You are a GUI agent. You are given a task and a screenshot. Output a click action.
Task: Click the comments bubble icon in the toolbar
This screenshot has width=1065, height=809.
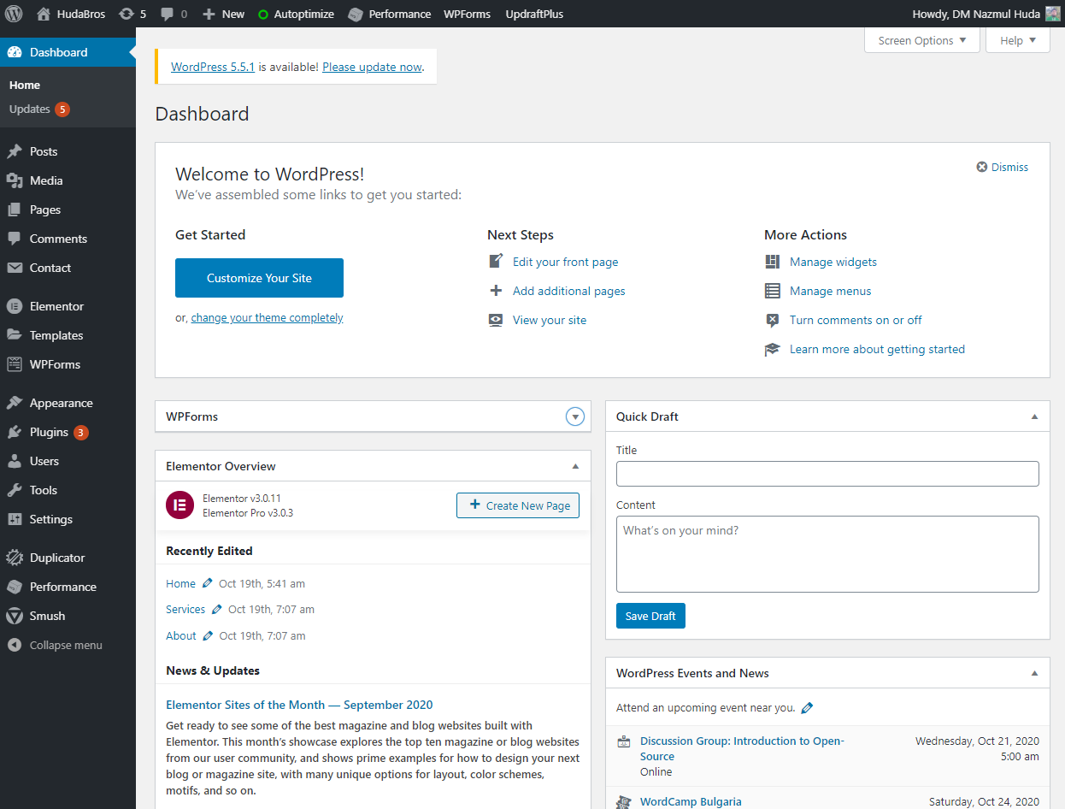[x=167, y=14]
